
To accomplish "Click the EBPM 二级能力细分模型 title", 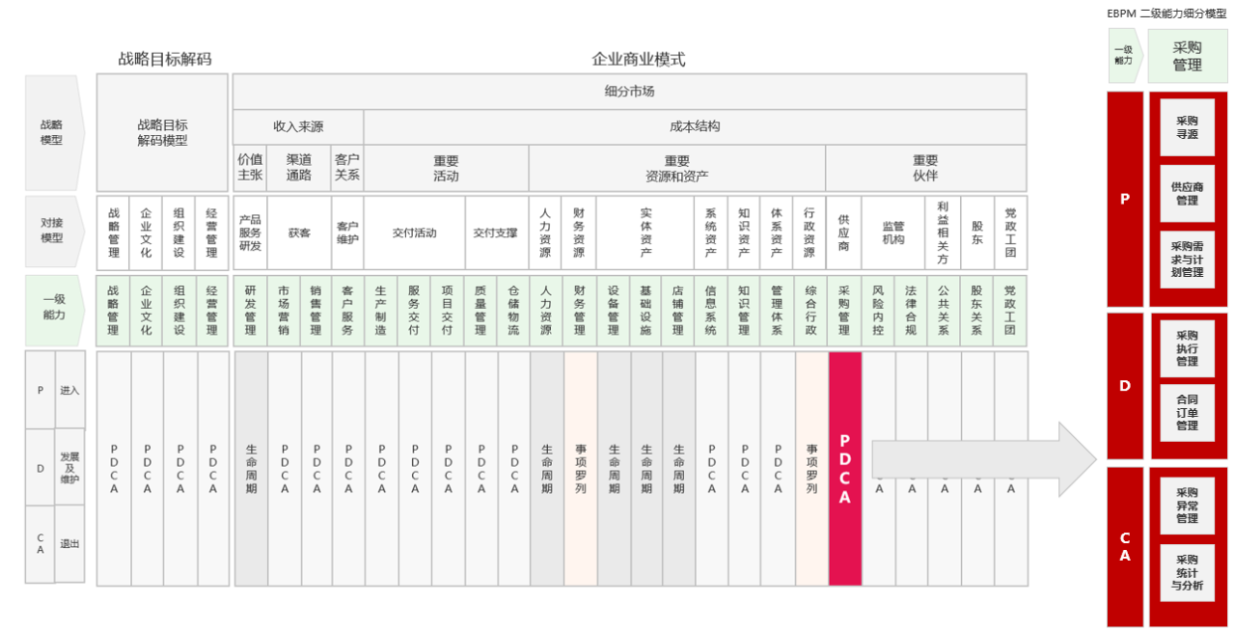I will (1166, 14).
